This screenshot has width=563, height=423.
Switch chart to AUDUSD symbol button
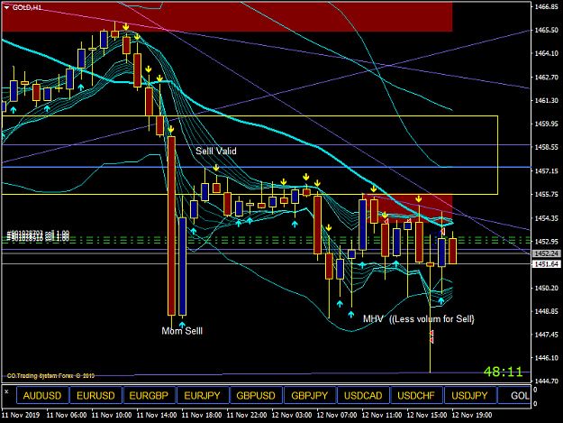click(42, 395)
